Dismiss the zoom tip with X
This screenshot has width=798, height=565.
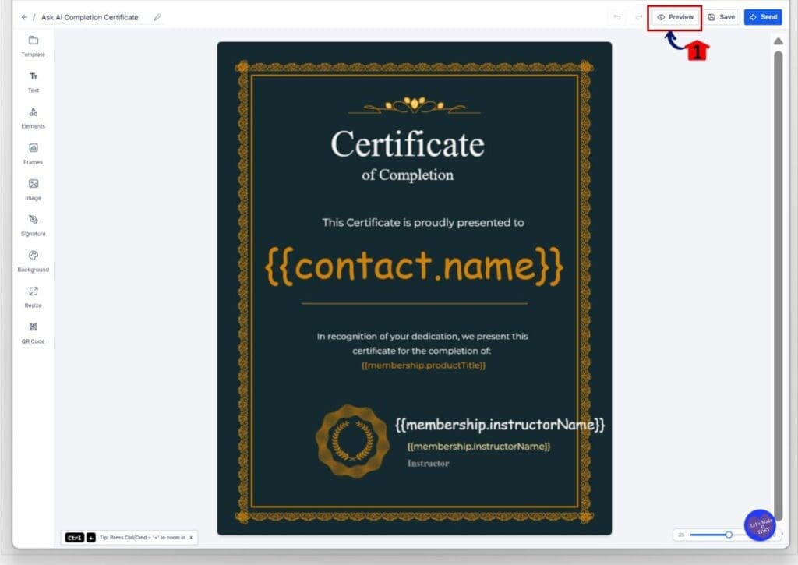pyautogui.click(x=192, y=538)
